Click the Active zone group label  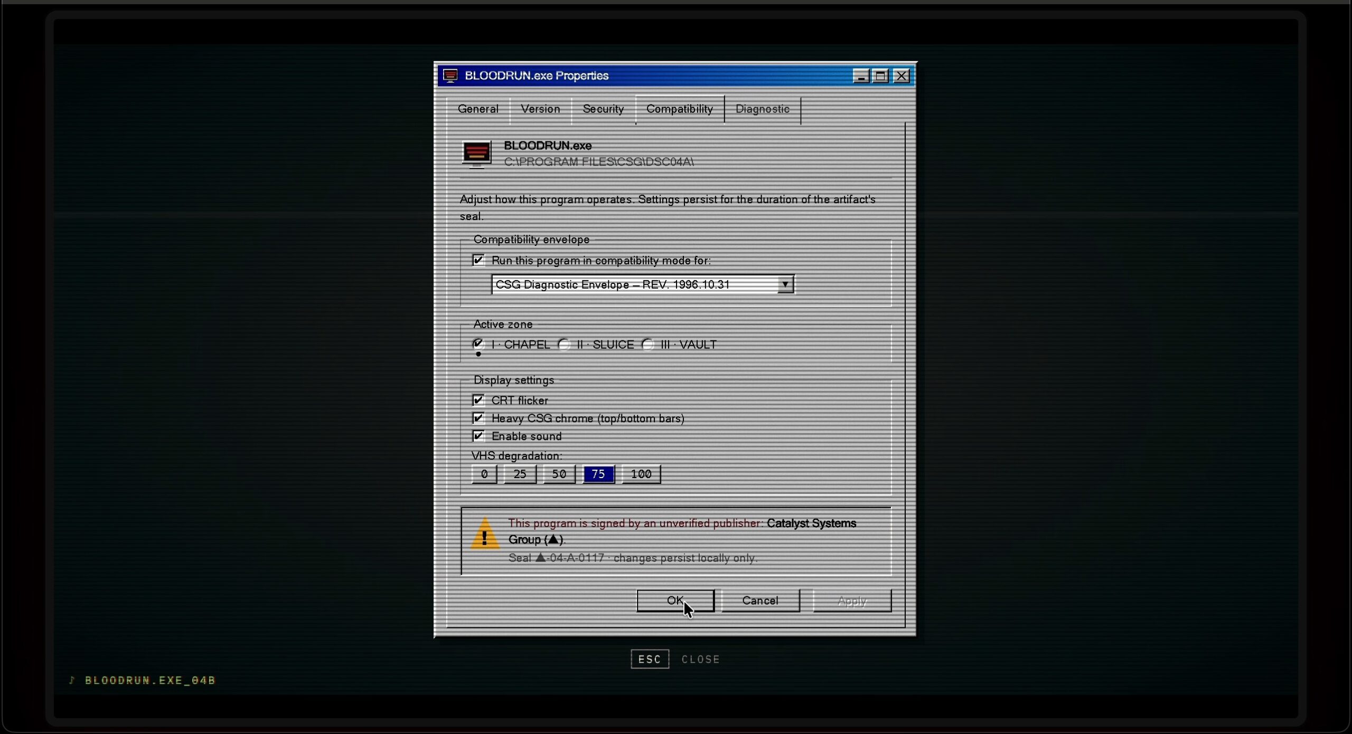pyautogui.click(x=503, y=324)
